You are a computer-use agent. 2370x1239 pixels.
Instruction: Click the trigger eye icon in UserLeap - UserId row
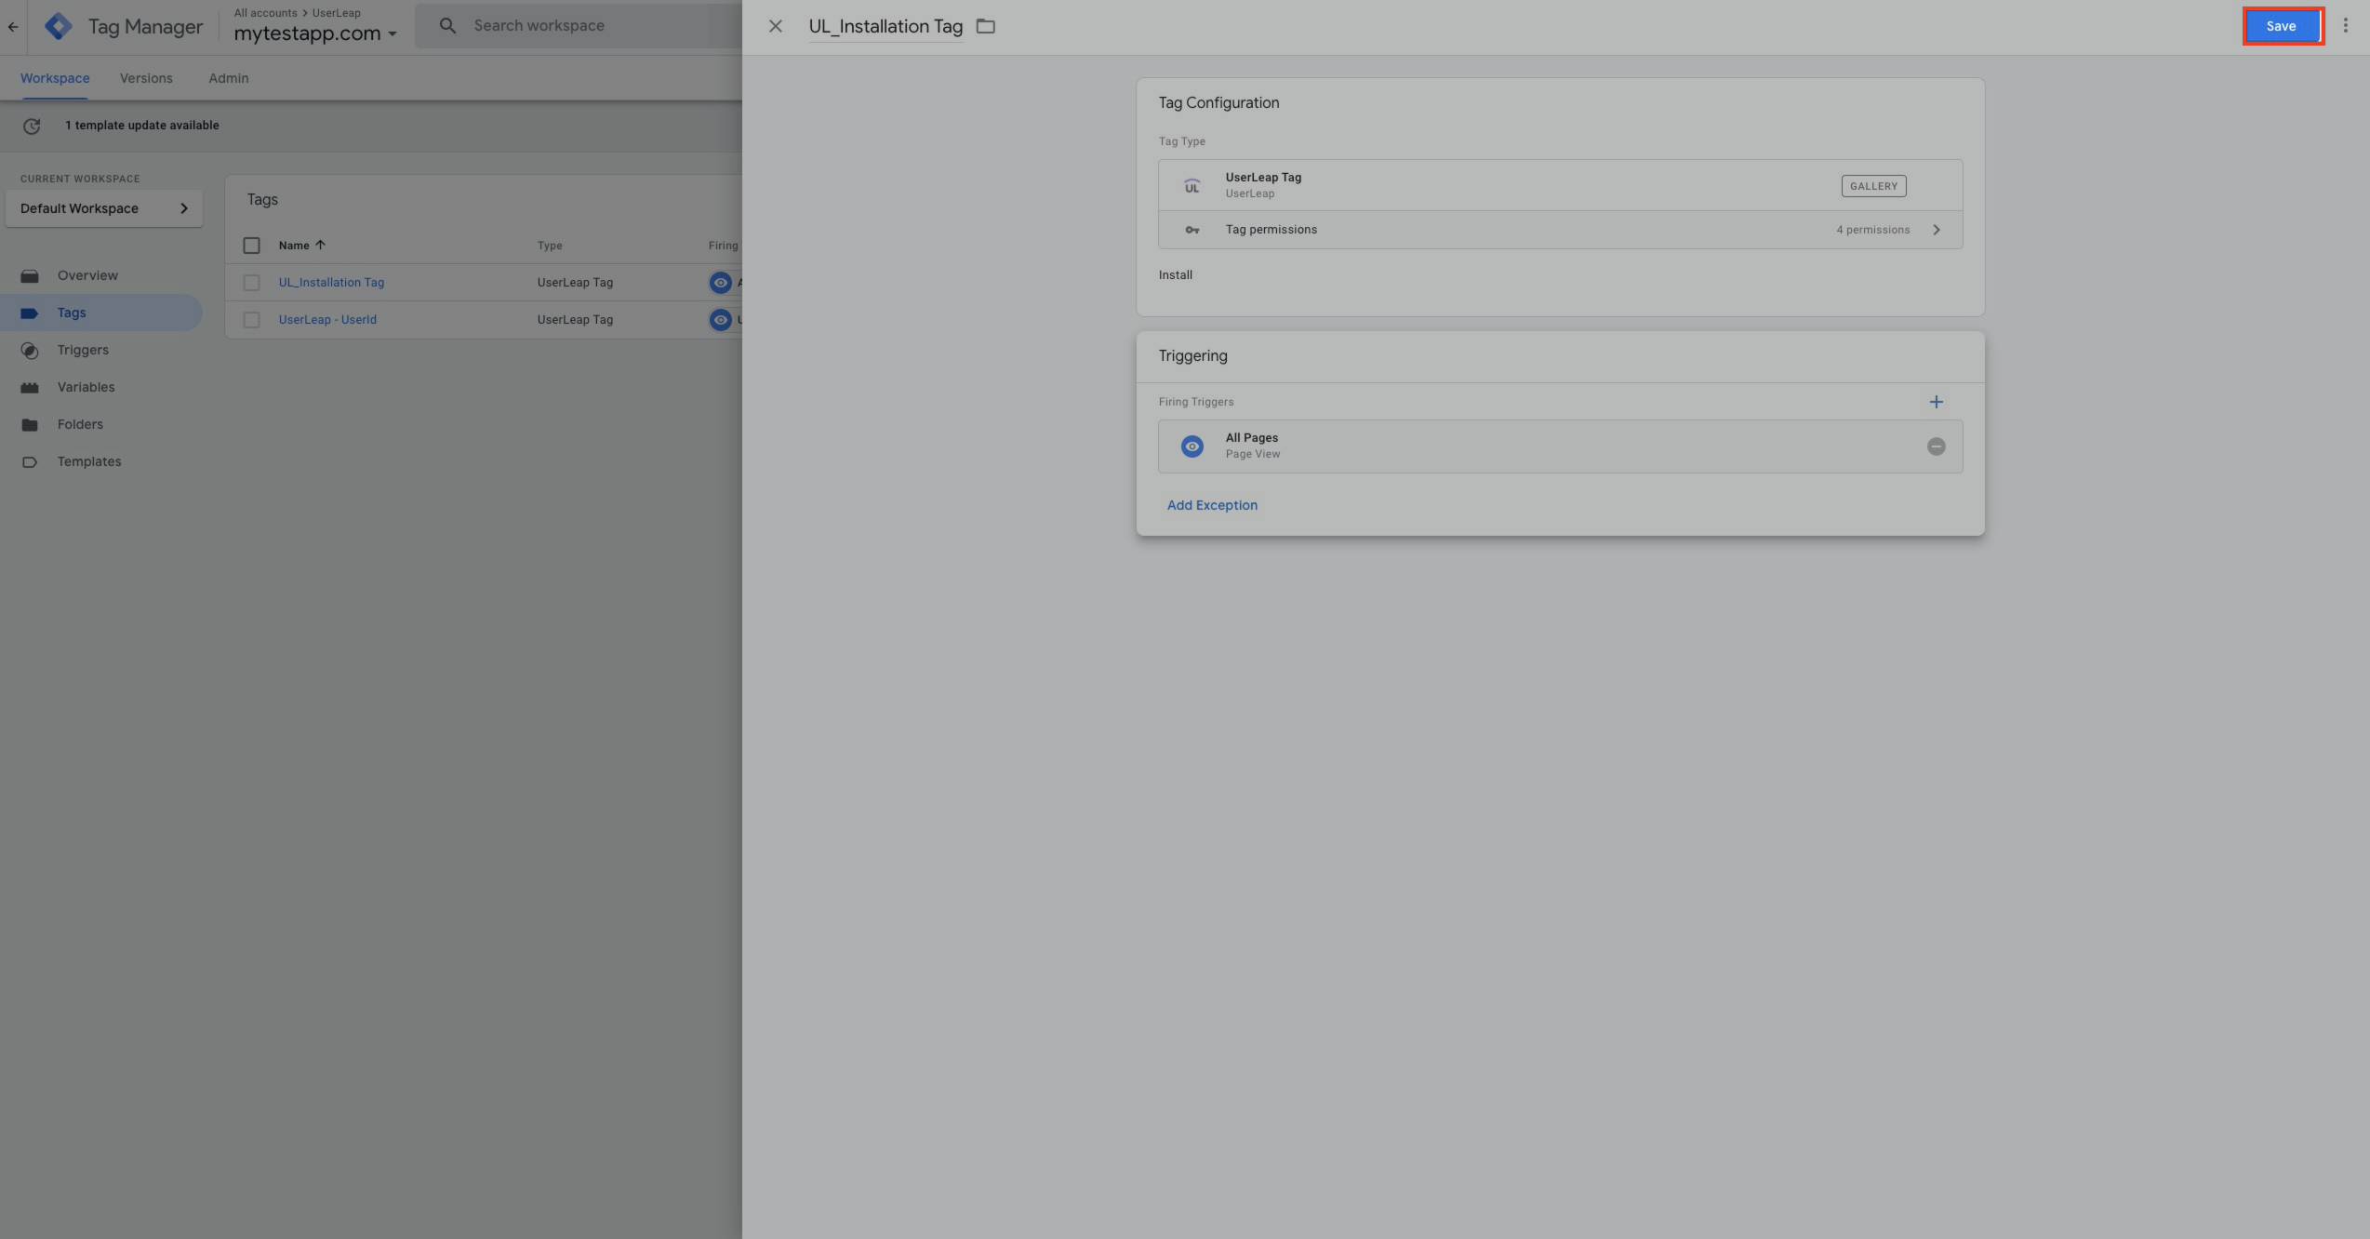point(720,320)
